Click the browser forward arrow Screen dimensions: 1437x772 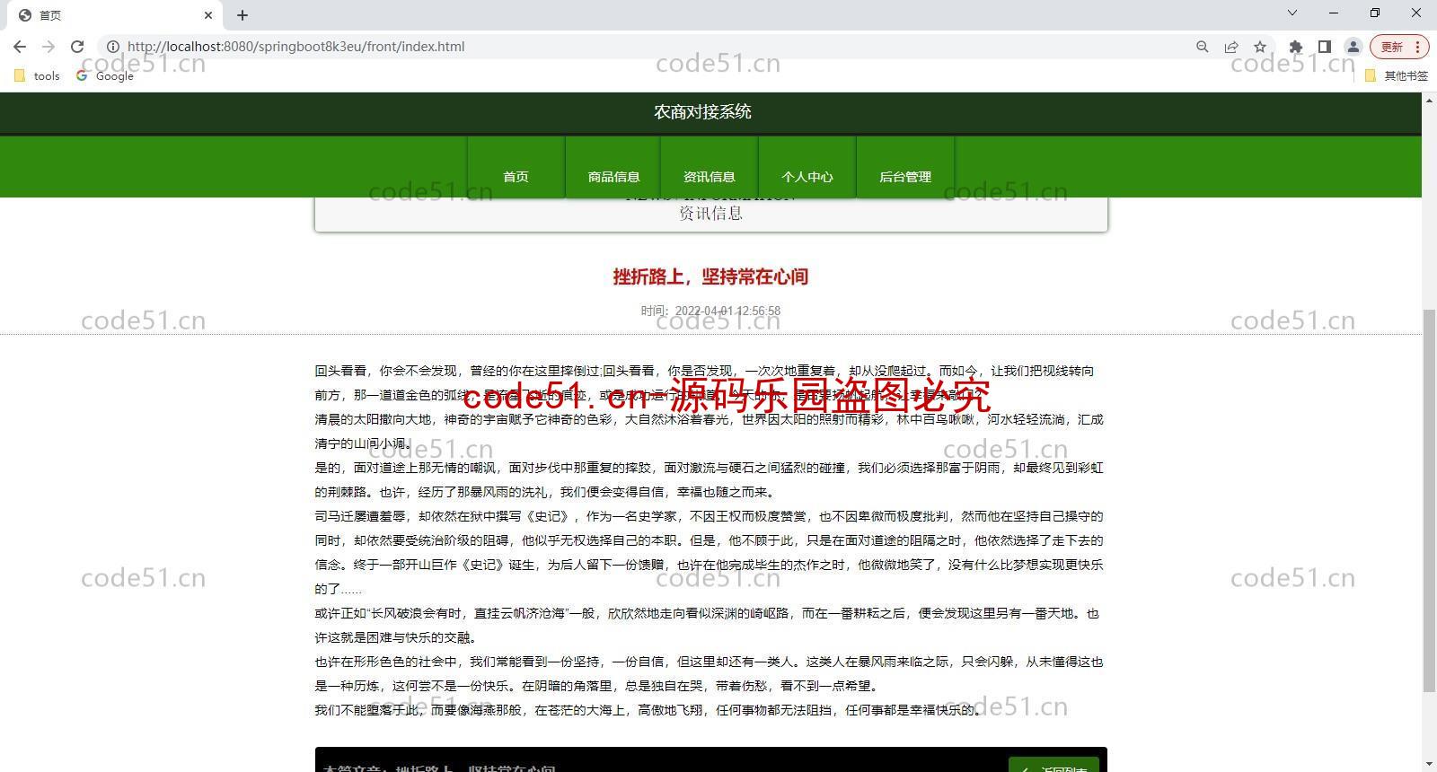[48, 47]
